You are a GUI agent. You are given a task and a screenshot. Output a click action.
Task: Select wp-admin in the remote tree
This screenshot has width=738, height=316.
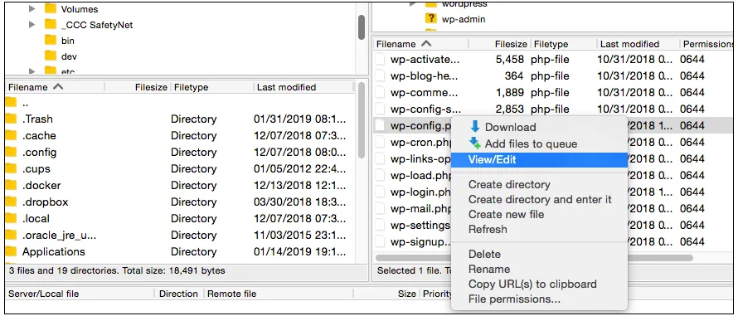[464, 19]
